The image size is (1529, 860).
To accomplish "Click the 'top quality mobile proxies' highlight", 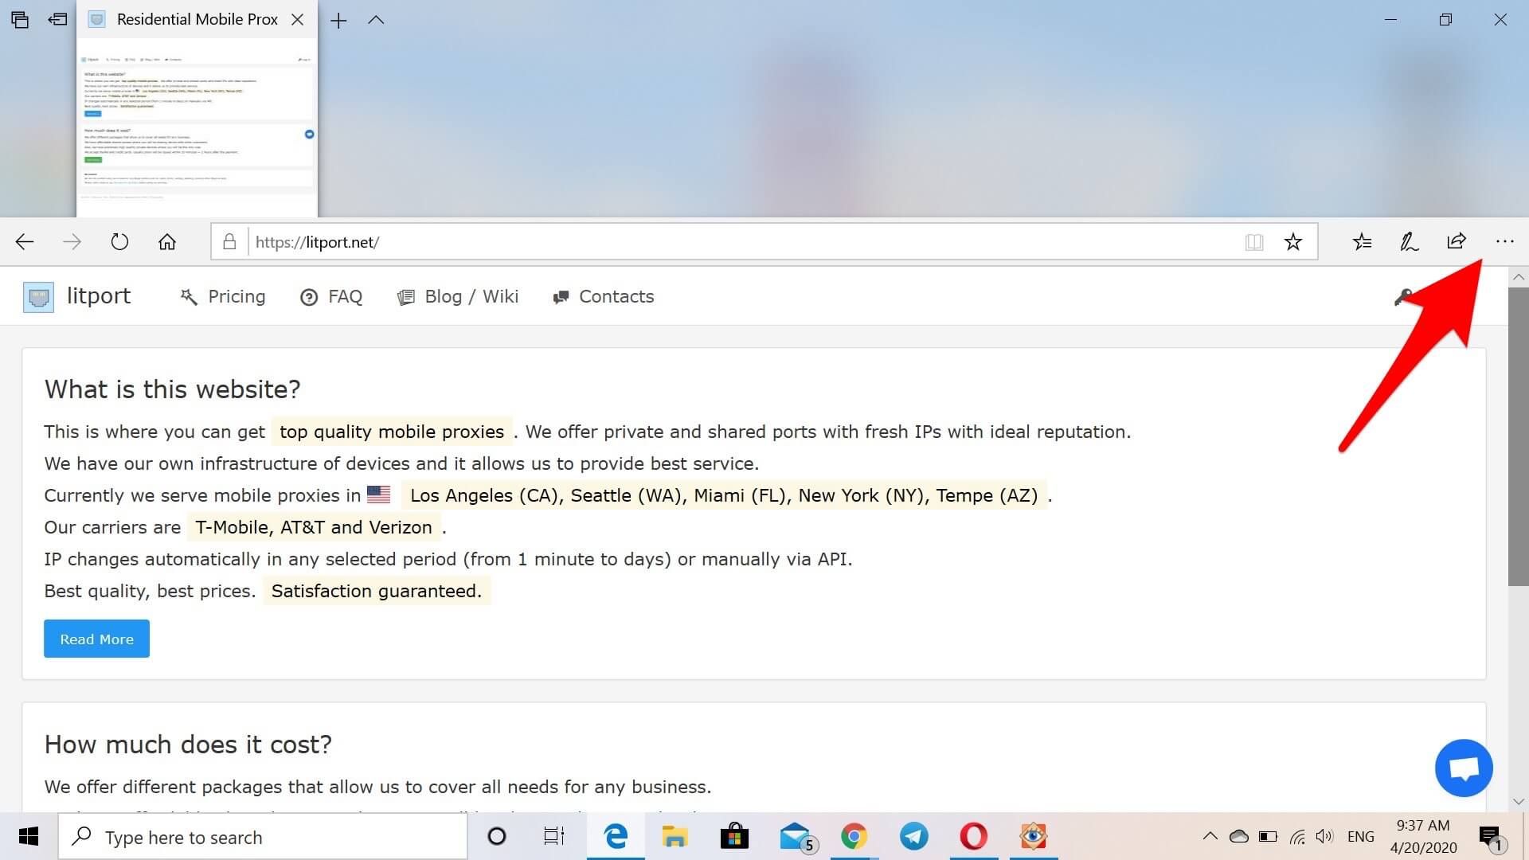I will click(x=392, y=432).
